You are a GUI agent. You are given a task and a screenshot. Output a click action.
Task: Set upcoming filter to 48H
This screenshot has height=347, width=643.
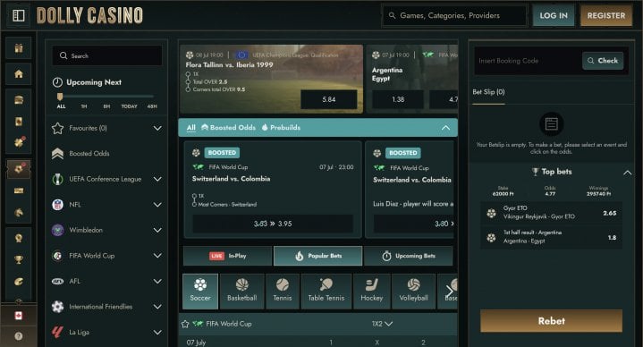point(152,106)
